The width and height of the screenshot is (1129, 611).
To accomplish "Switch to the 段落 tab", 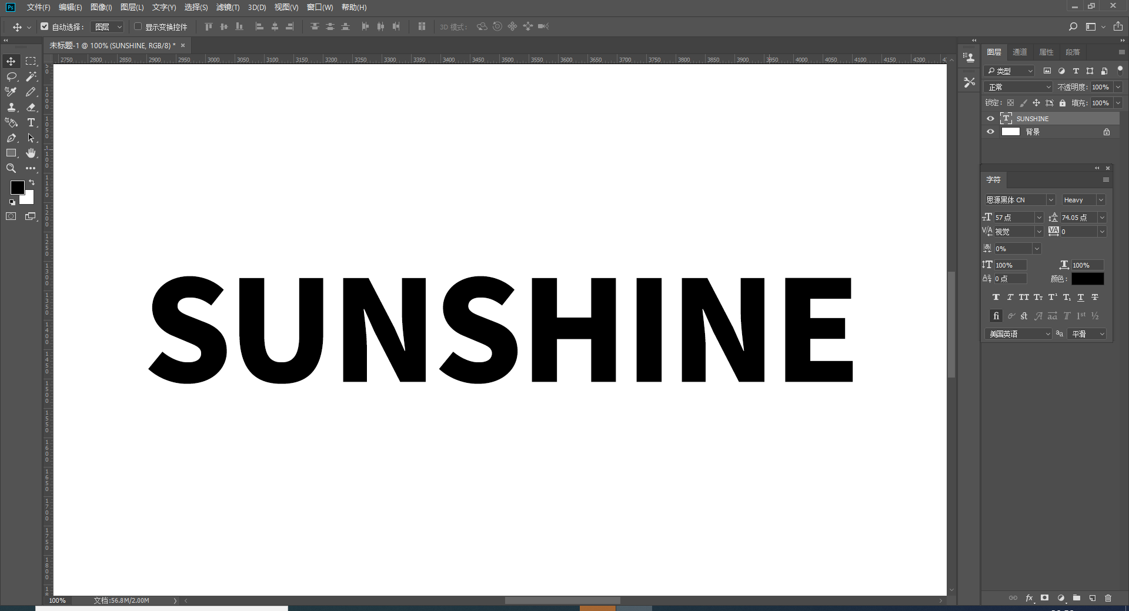I will pos(1073,52).
